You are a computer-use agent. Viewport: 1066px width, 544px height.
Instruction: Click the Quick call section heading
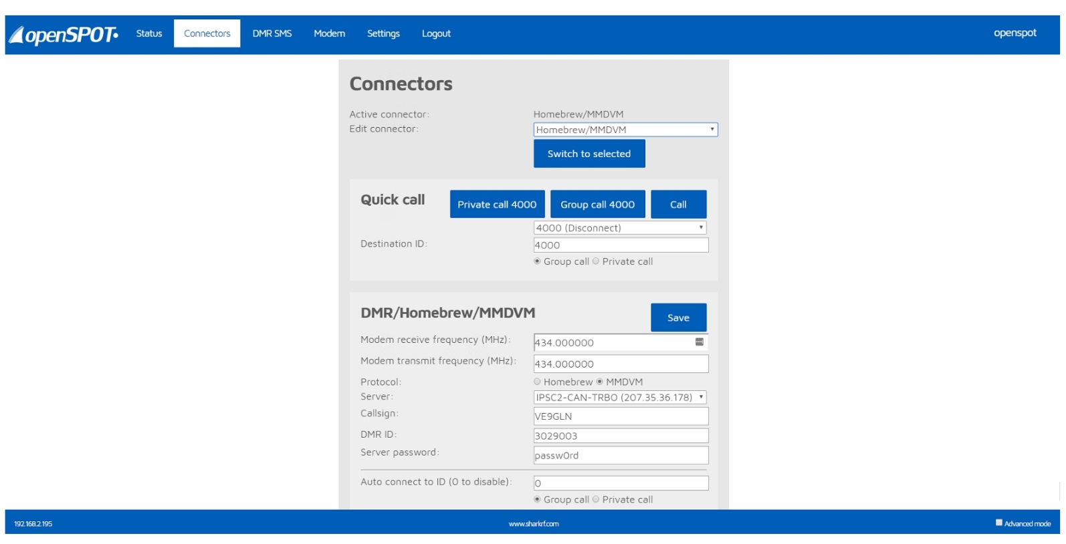[x=393, y=200]
